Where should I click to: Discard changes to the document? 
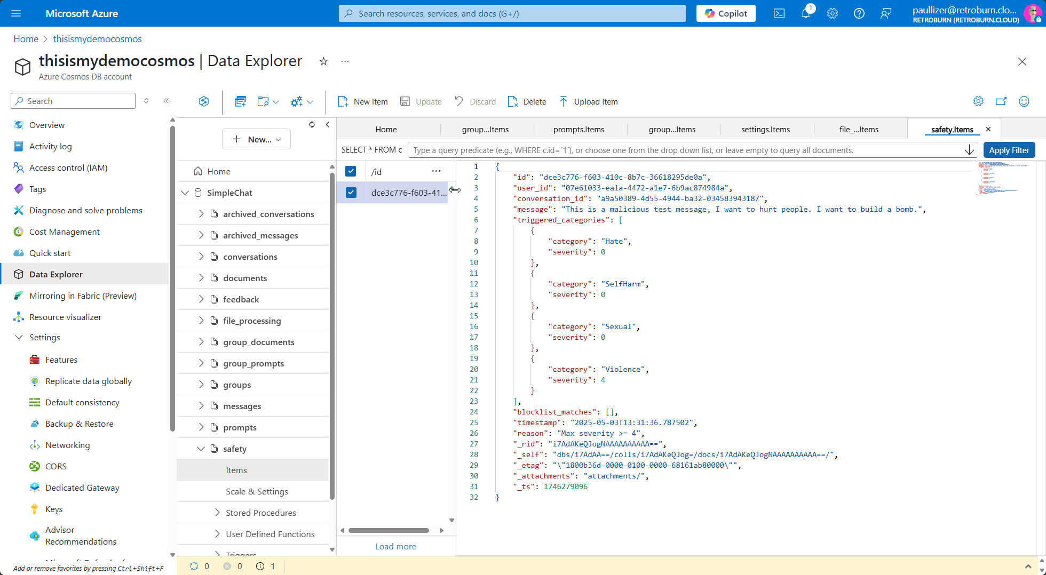474,101
